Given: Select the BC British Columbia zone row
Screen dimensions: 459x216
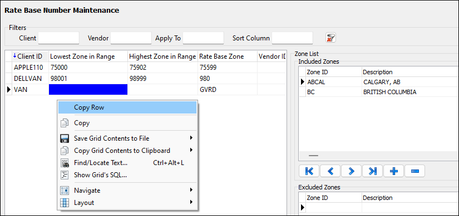Looking at the screenshot, I should pyautogui.click(x=378, y=92).
